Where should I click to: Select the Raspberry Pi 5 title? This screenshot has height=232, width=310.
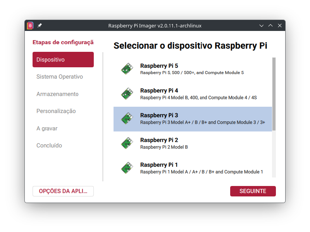(159, 66)
